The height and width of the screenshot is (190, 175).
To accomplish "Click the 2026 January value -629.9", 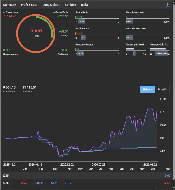I will 24,183.
